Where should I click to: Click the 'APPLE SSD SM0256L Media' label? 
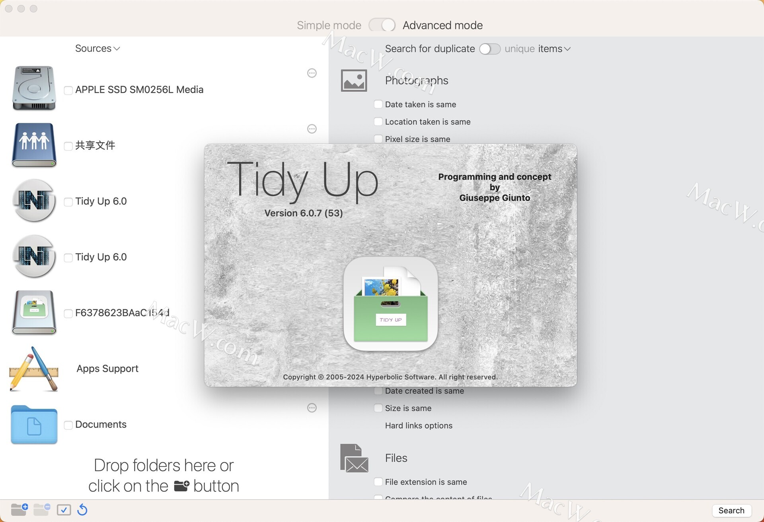coord(139,90)
